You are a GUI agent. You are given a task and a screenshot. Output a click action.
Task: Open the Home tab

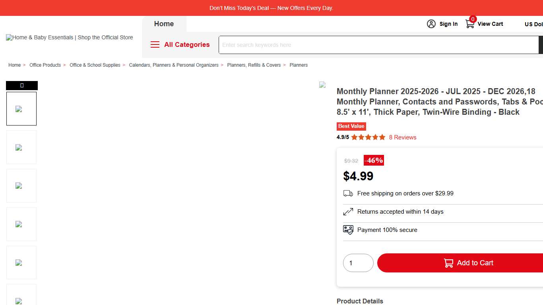click(164, 24)
